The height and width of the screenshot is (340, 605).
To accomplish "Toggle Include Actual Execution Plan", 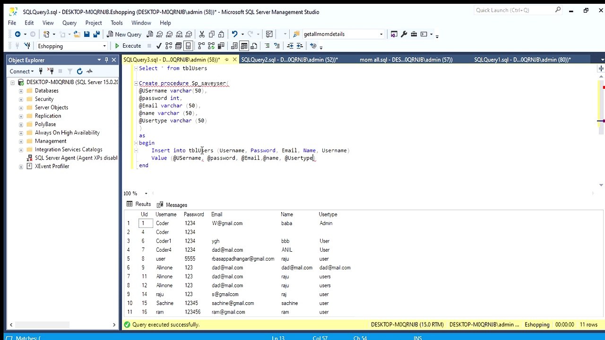I will coord(201,46).
